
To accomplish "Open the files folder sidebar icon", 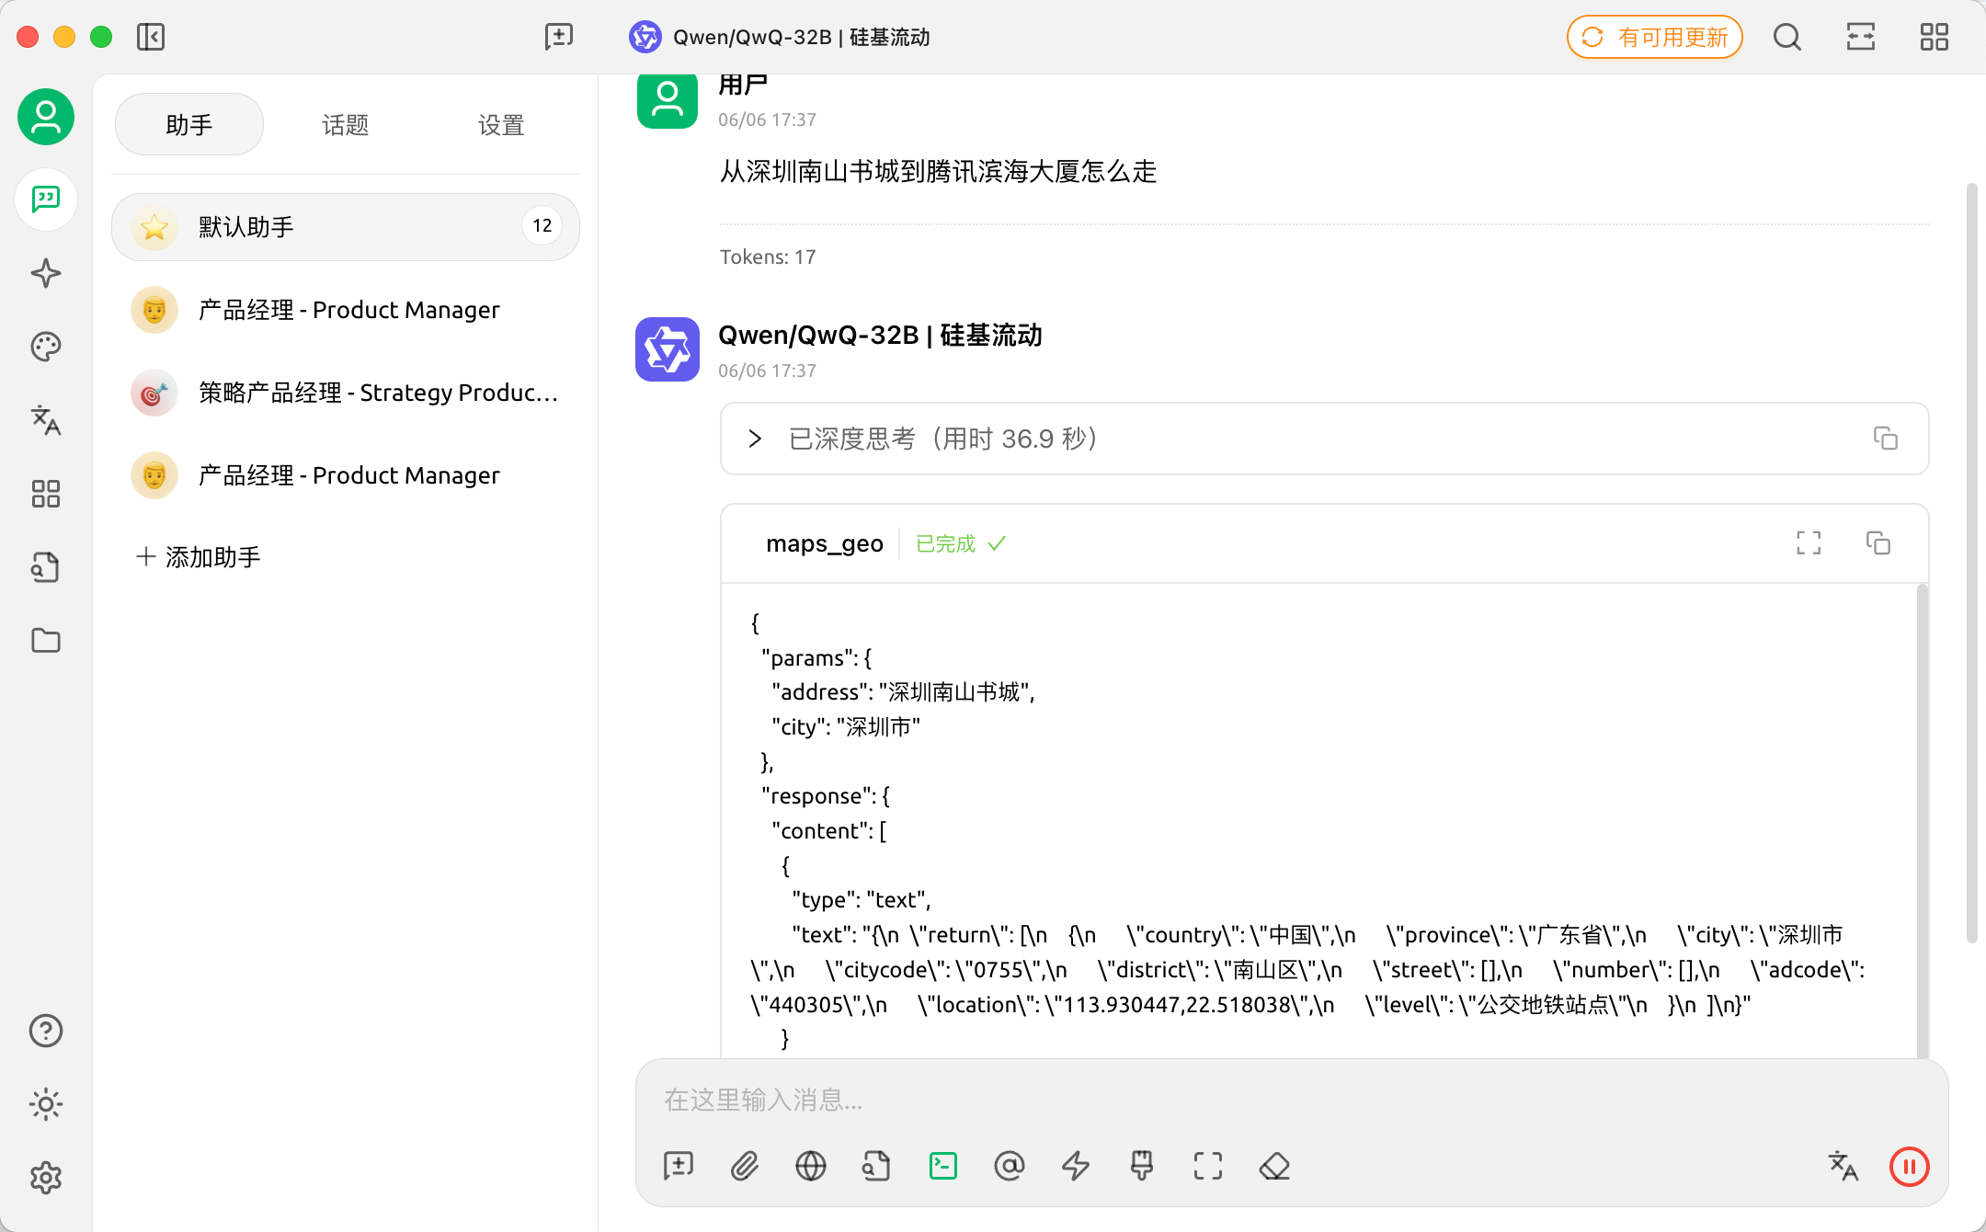I will coord(46,641).
